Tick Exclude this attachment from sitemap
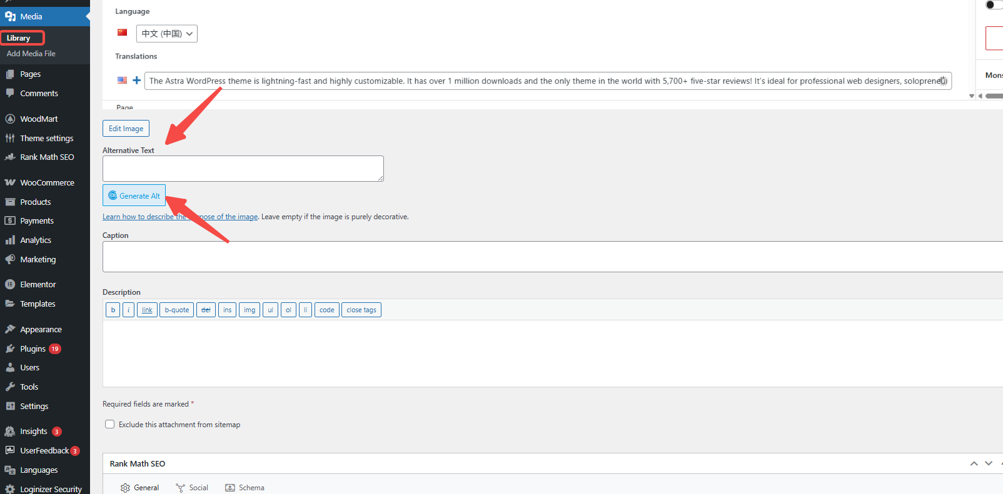1003x494 pixels. 110,424
